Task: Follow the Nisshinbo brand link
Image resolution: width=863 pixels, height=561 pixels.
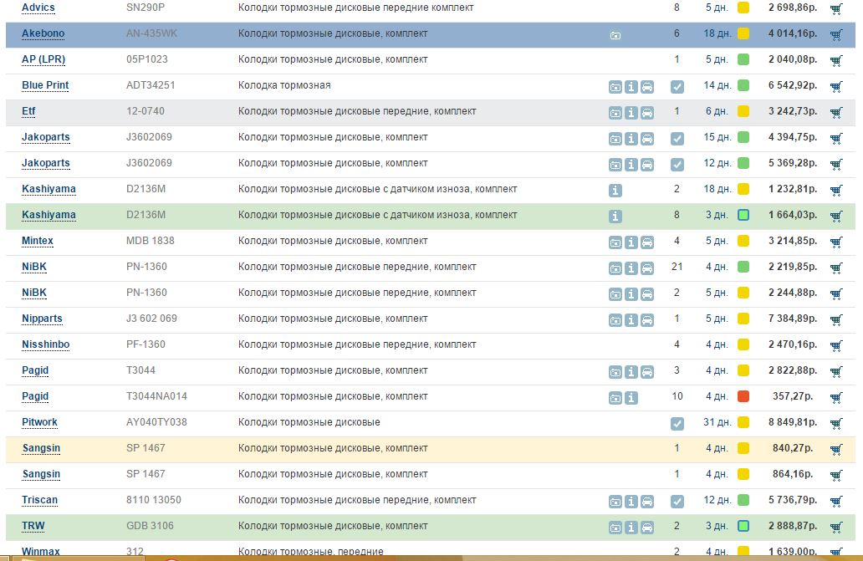Action: [46, 344]
